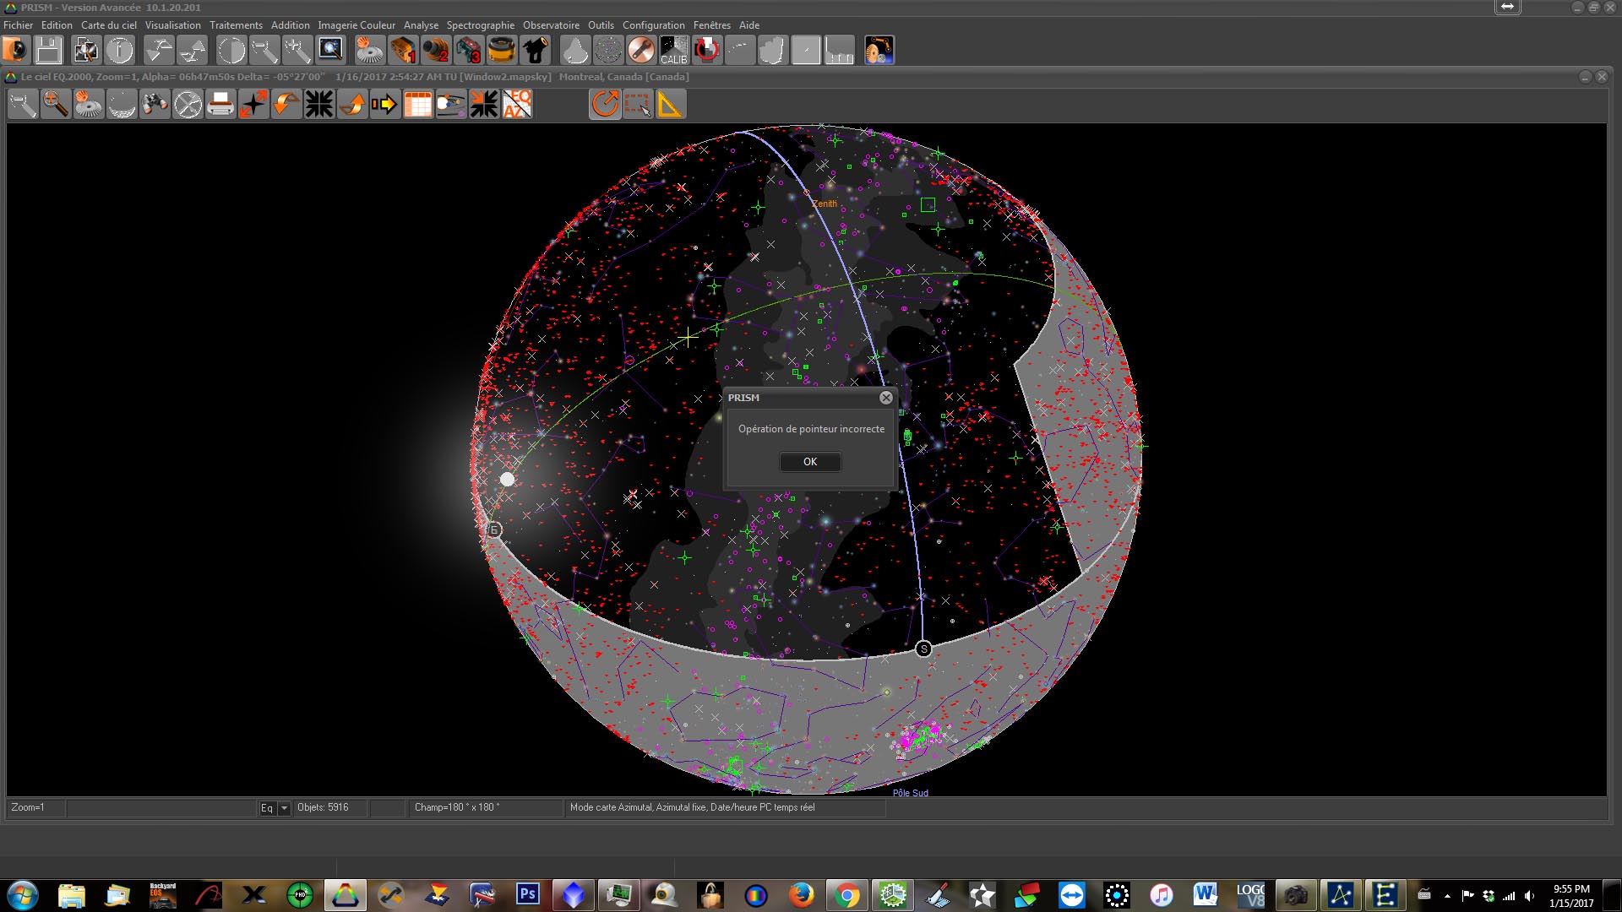
Task: Click the magnifier zoom-in icon with plus
Action: tap(56, 105)
